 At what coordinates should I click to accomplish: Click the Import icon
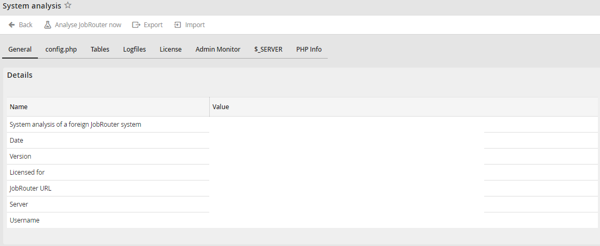[x=177, y=25]
